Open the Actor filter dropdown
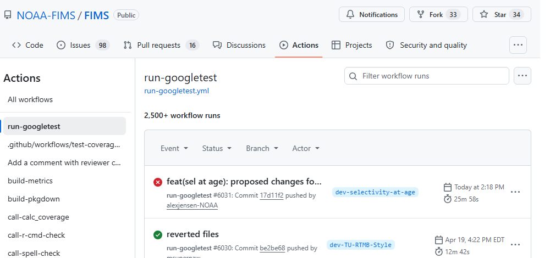 coord(306,148)
